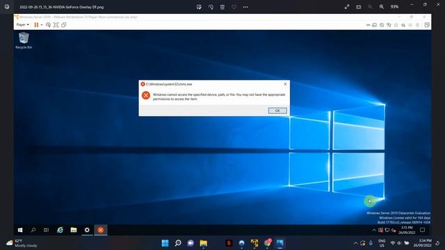The width and height of the screenshot is (445, 250).
Task: Click the Edit image icon in Photos toolbar
Action: [x=199, y=7]
